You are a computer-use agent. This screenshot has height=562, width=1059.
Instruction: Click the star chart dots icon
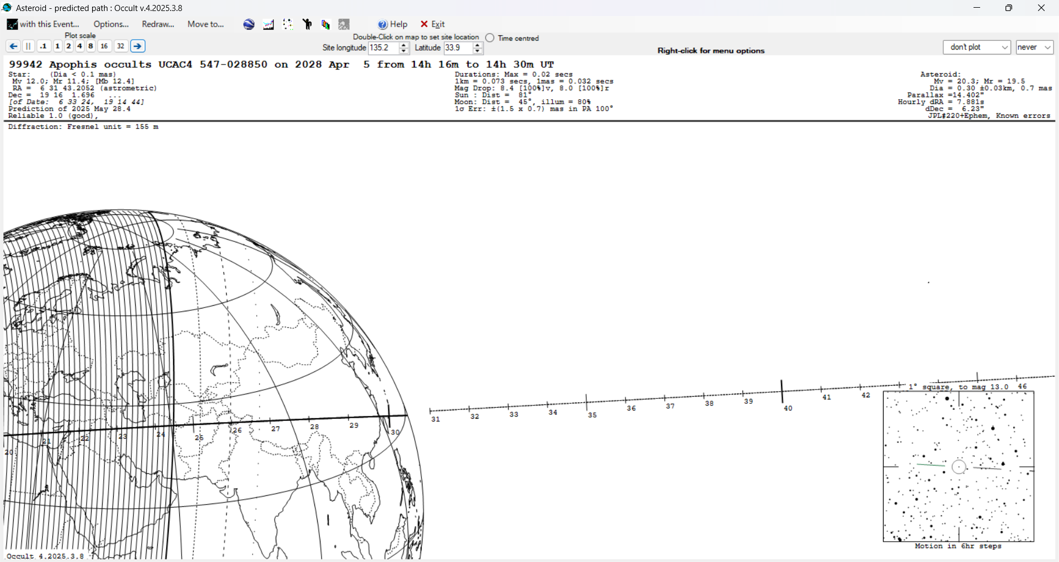click(287, 24)
